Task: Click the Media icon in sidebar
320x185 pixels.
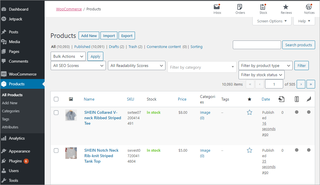Action: coord(4,42)
